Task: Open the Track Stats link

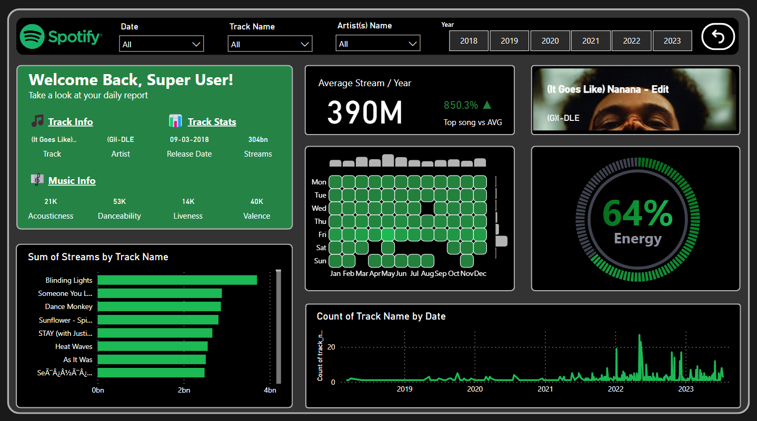Action: (212, 122)
